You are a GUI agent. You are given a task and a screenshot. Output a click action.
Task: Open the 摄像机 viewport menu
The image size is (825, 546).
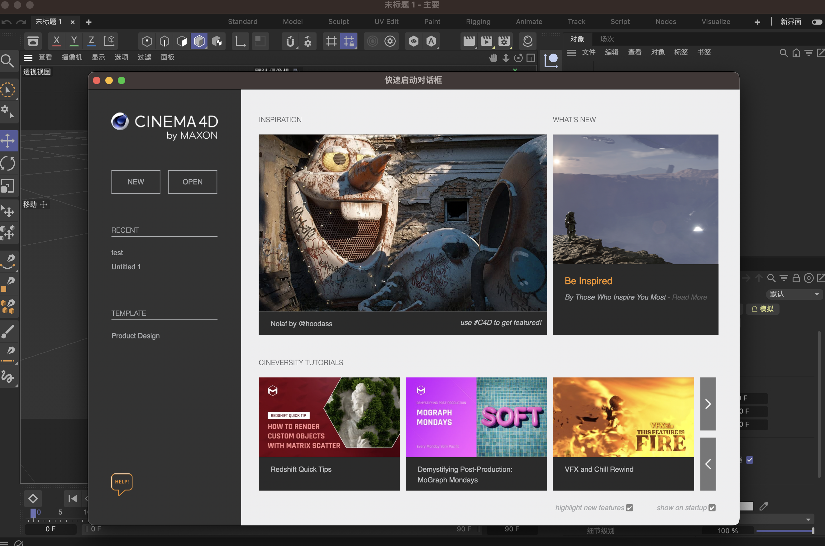pos(72,57)
